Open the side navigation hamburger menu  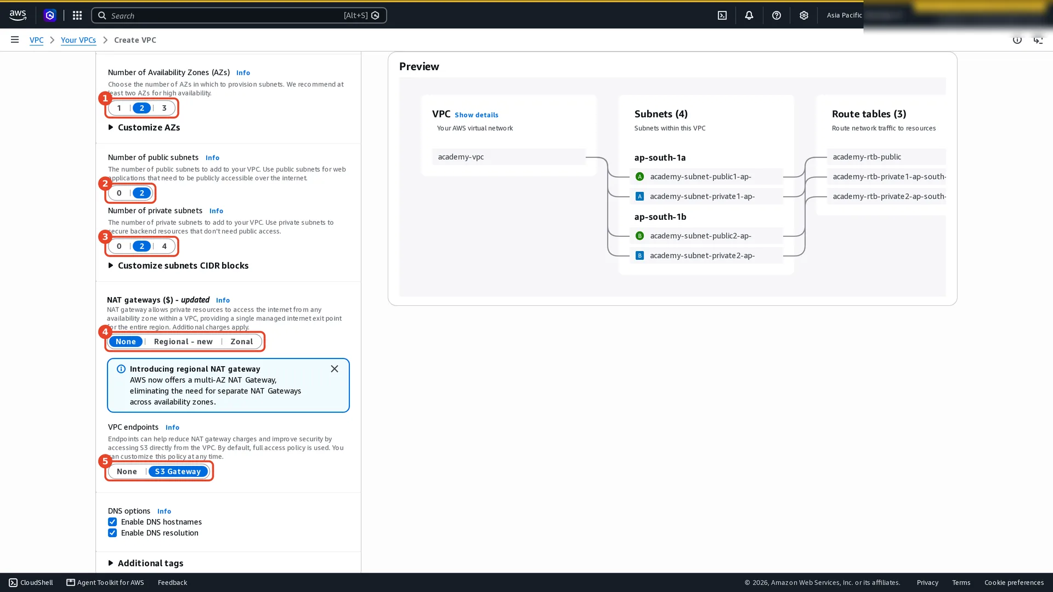click(15, 39)
